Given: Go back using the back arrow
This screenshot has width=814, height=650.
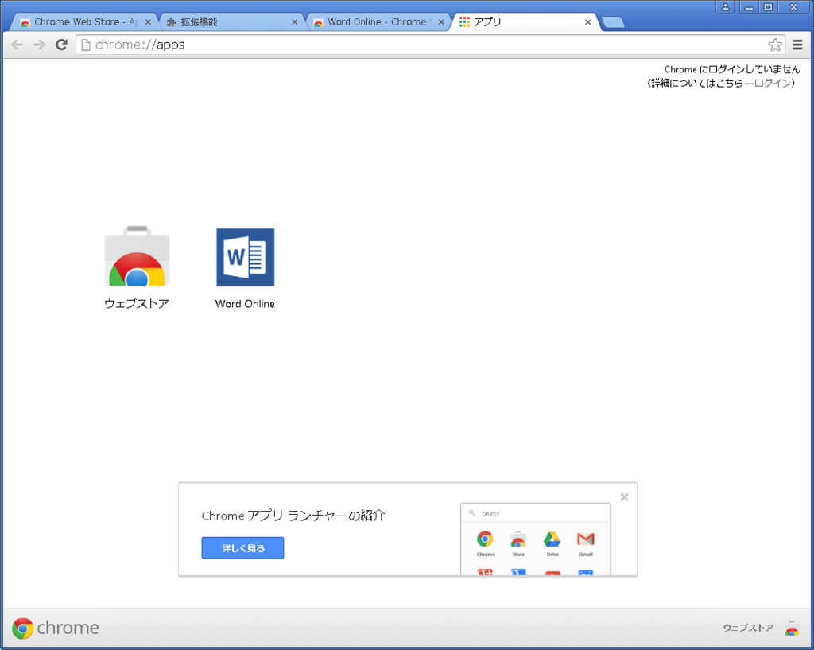Looking at the screenshot, I should pyautogui.click(x=17, y=45).
